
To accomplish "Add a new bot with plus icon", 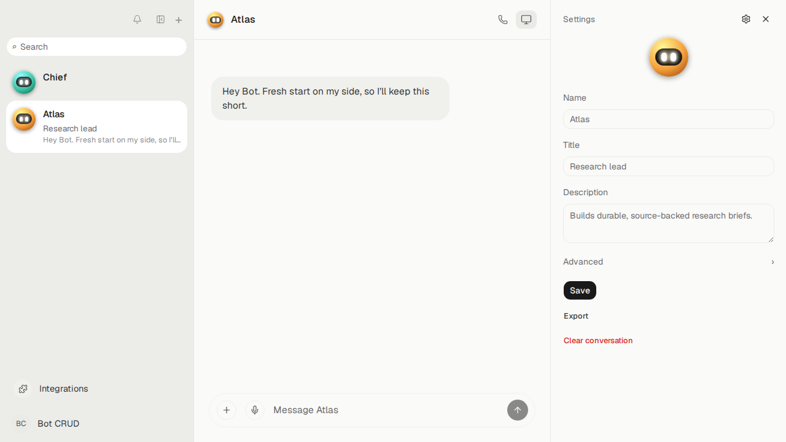I will (179, 20).
